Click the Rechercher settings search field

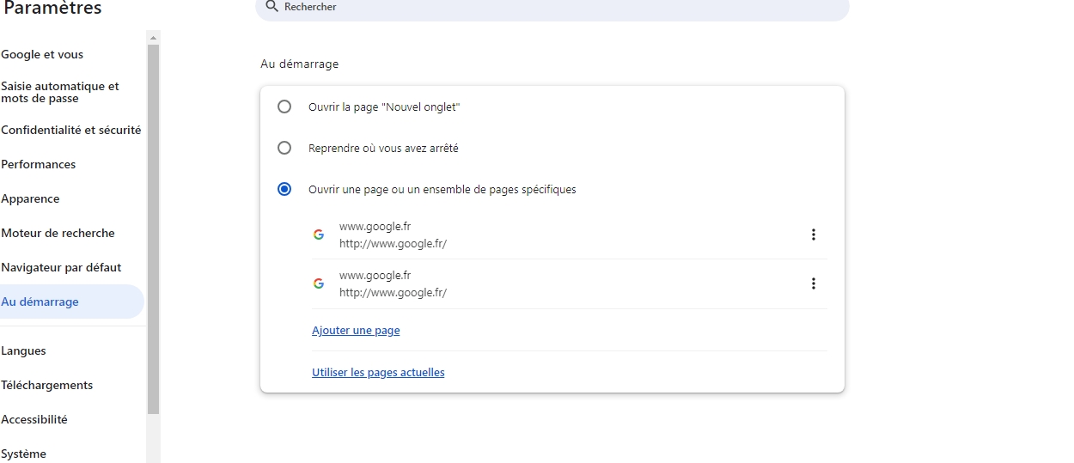pos(558,7)
